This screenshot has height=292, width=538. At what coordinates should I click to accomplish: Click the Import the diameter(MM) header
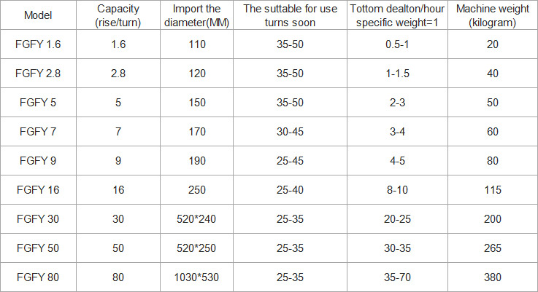pyautogui.click(x=196, y=15)
